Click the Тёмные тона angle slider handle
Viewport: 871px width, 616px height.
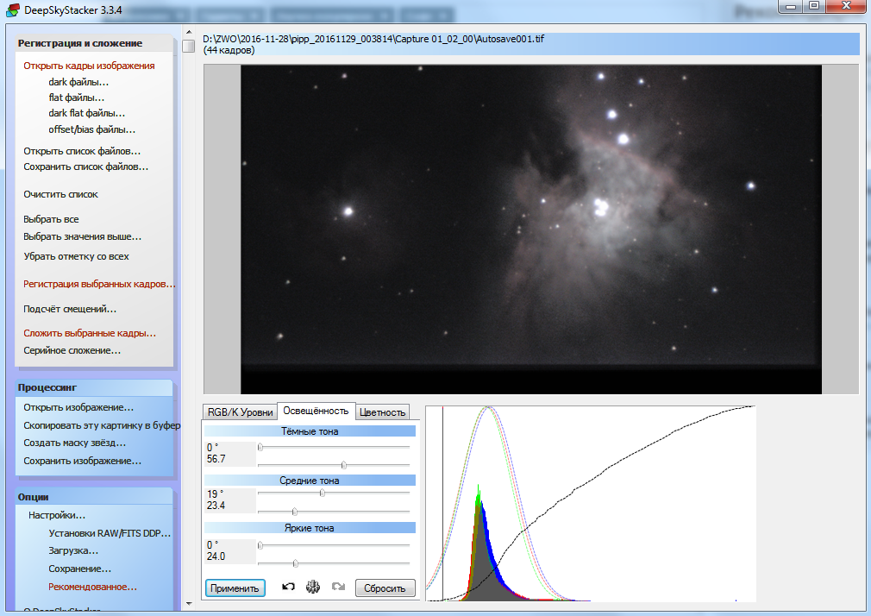[260, 447]
